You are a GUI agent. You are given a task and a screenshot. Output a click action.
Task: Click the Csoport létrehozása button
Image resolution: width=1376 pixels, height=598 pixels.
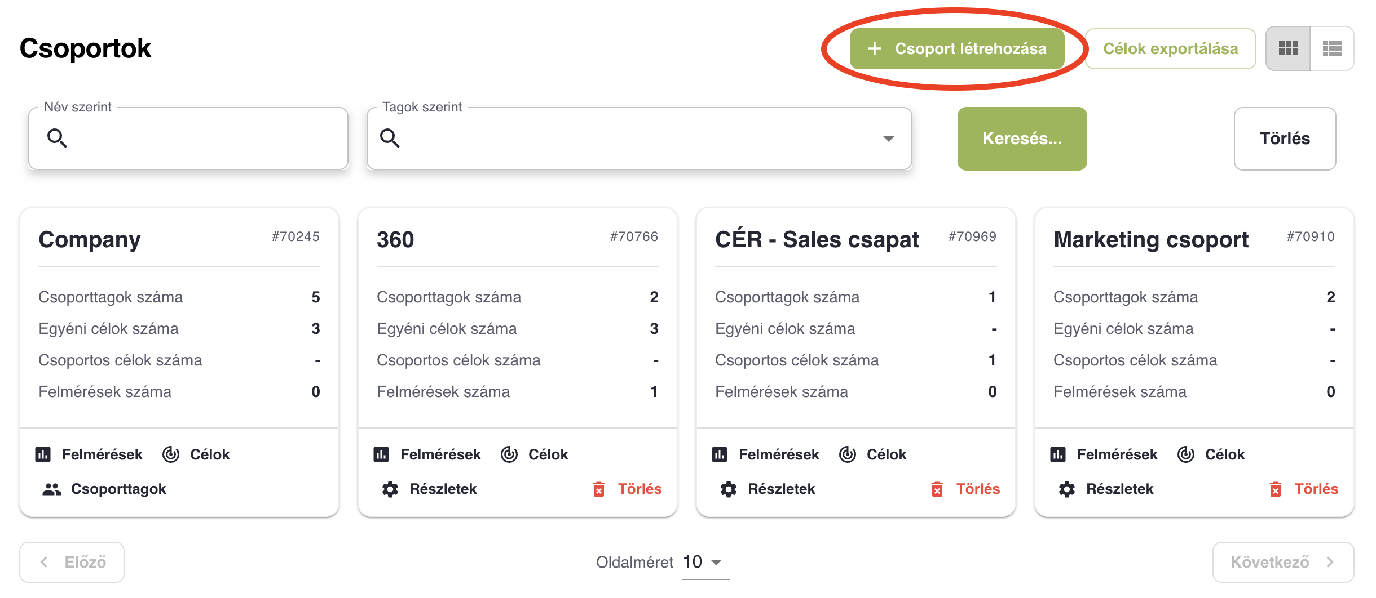click(x=957, y=48)
